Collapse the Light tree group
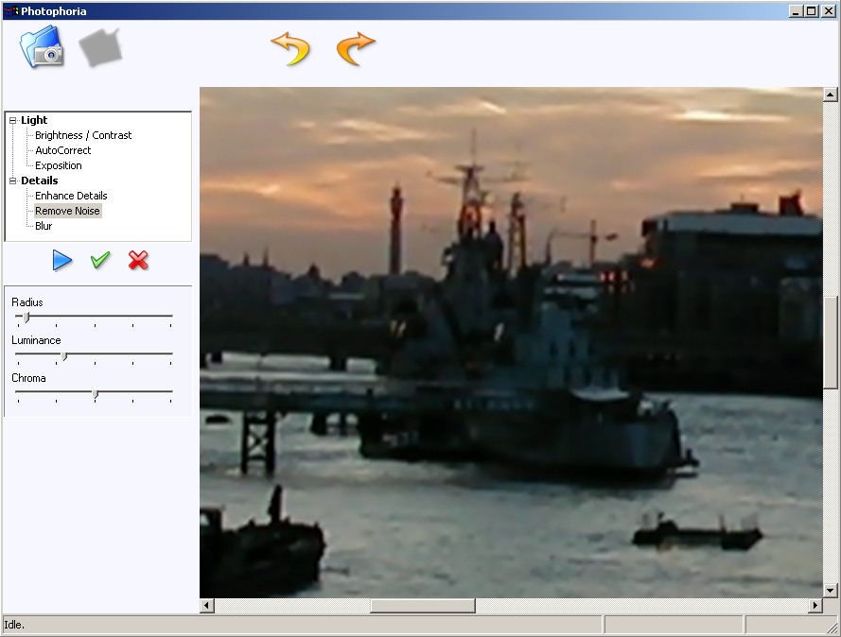This screenshot has width=841, height=637. click(x=13, y=121)
